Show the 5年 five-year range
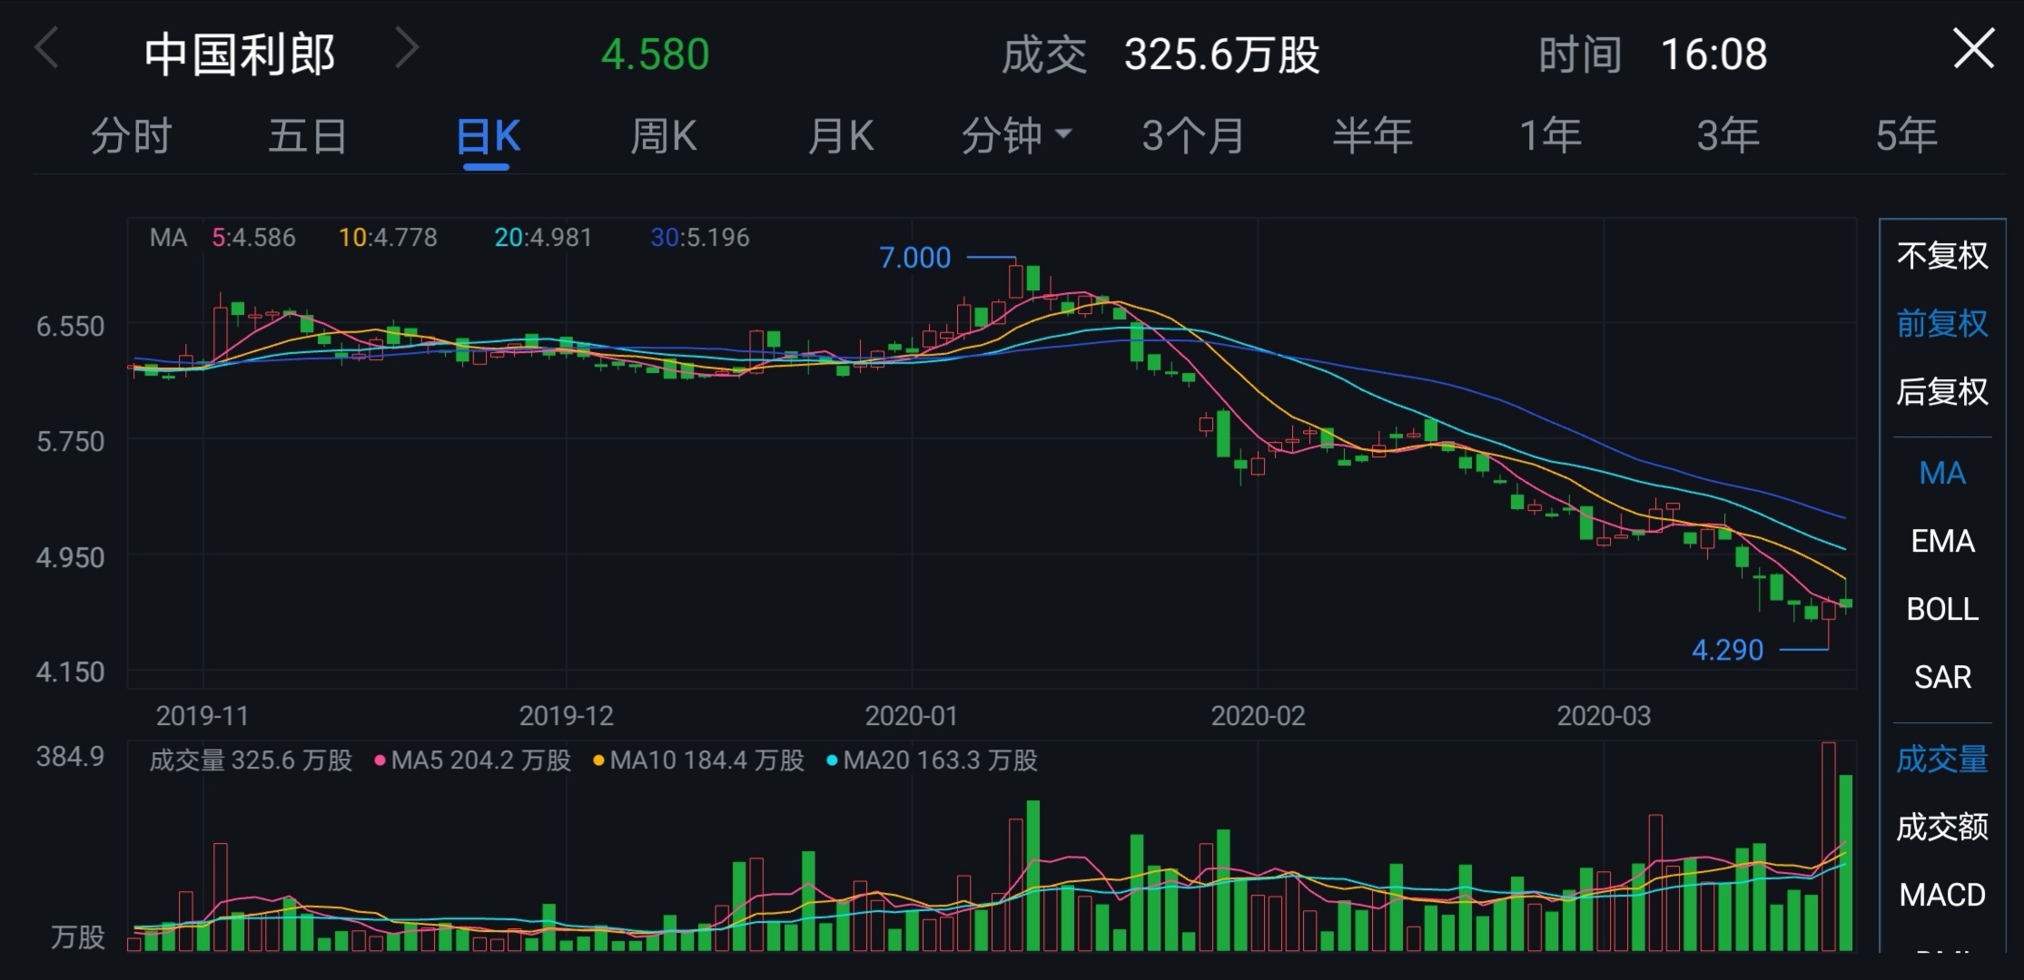The height and width of the screenshot is (980, 2024). (x=1907, y=137)
